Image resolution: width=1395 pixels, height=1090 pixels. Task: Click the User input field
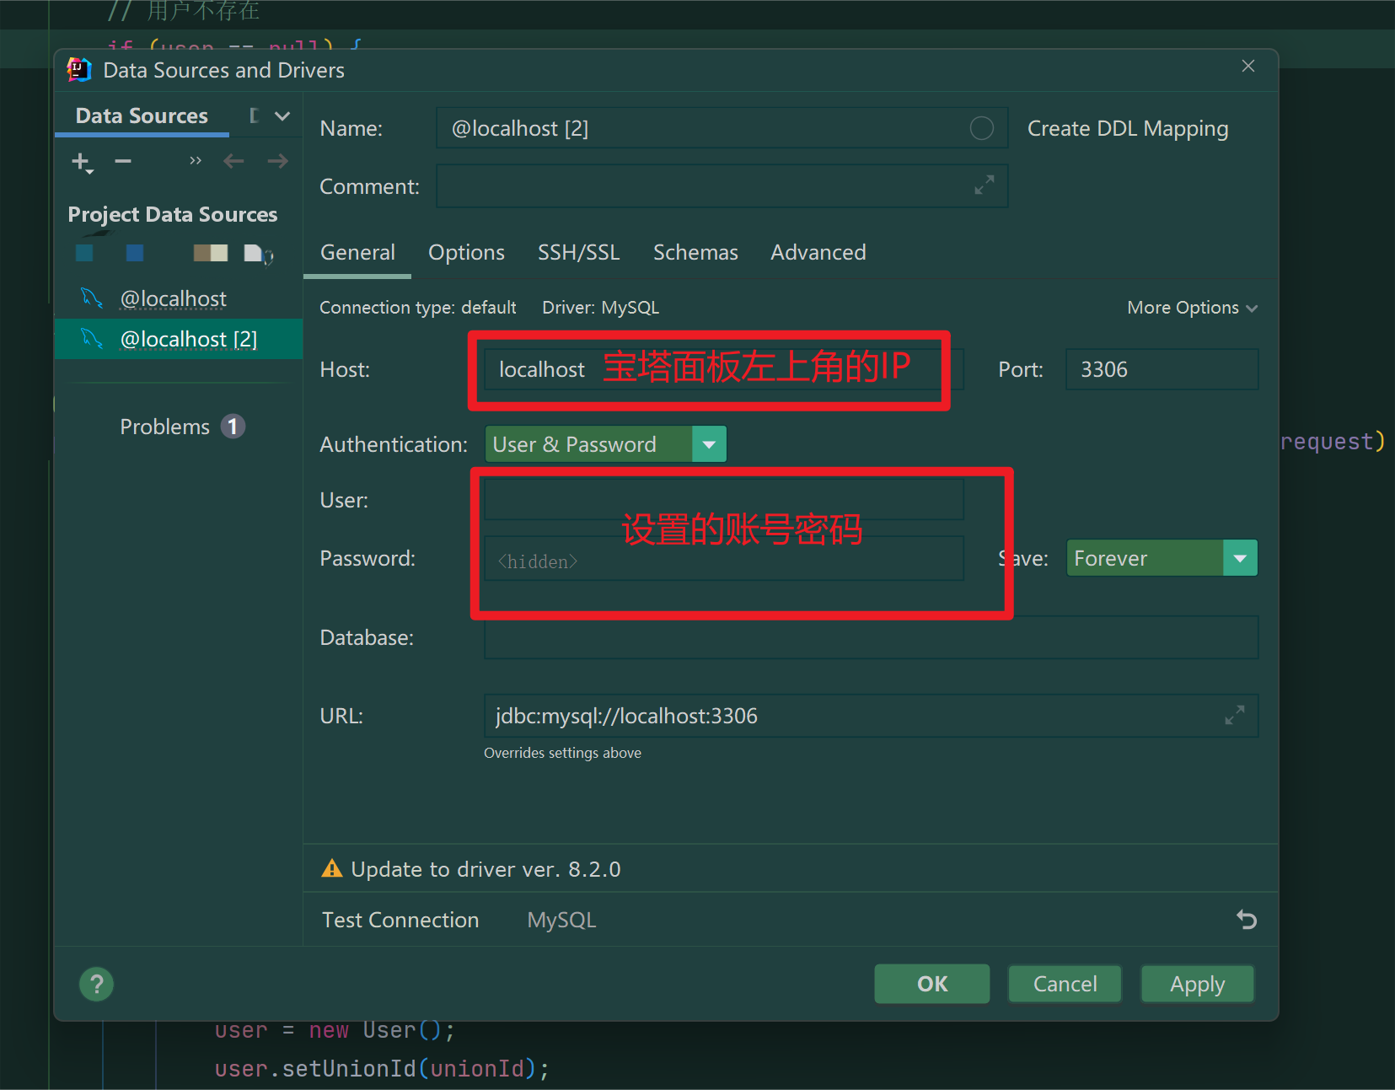(x=723, y=500)
